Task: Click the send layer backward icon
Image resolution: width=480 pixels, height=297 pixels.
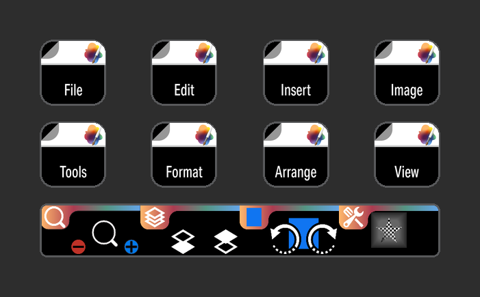Action: (x=183, y=242)
